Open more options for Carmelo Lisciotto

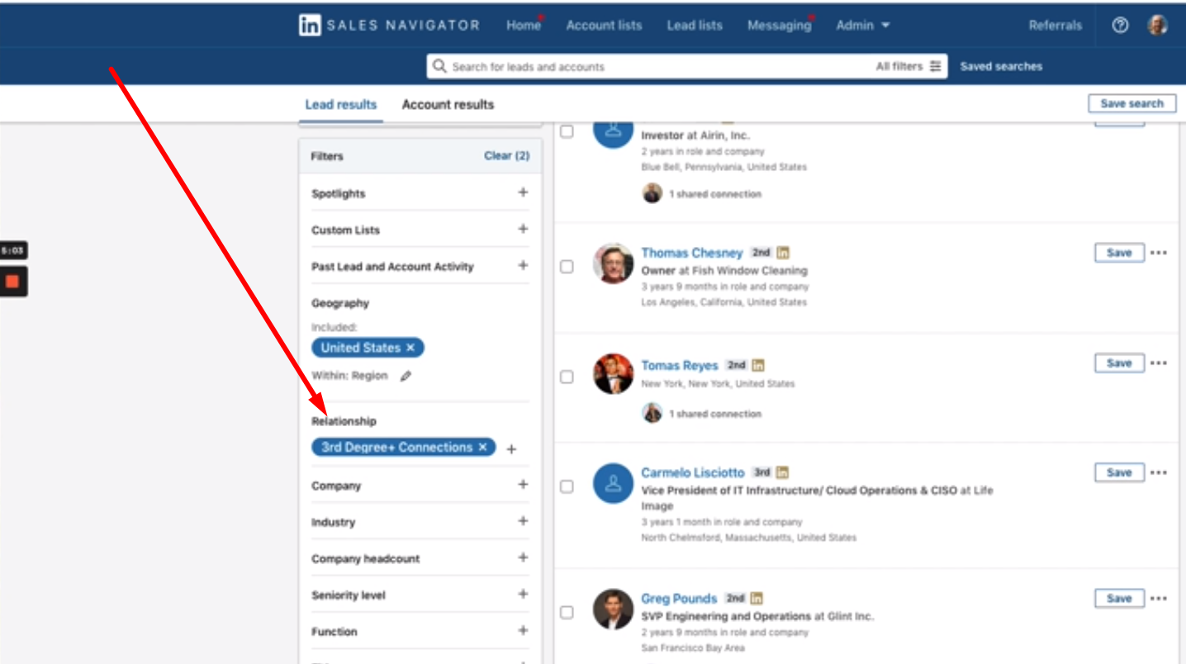(1159, 472)
